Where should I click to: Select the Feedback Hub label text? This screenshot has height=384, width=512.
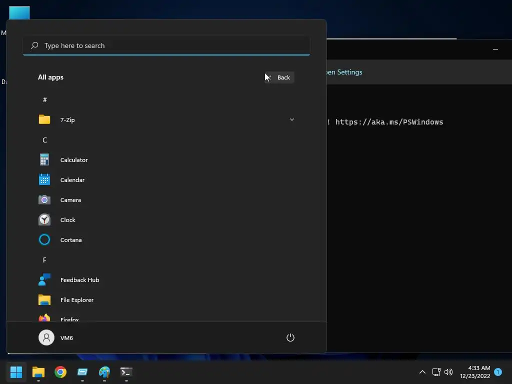[x=79, y=280]
